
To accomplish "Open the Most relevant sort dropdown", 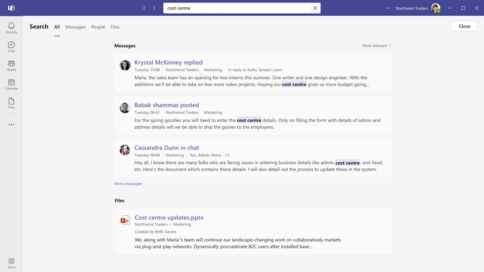I will pos(376,46).
